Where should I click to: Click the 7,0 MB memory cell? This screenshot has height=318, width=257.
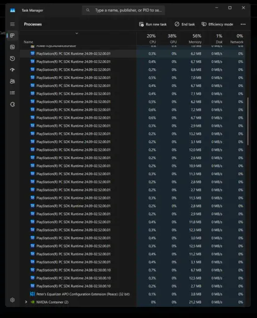tap(196, 78)
